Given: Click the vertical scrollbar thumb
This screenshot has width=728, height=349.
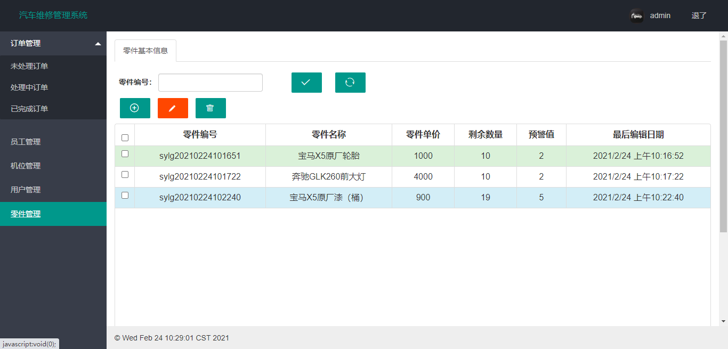Looking at the screenshot, I should pyautogui.click(x=723, y=136).
